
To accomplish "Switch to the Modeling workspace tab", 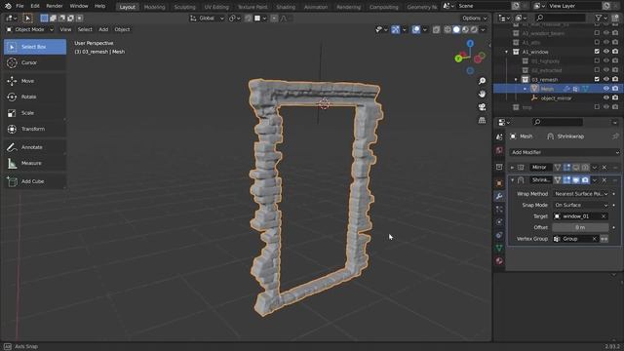I will (x=154, y=7).
